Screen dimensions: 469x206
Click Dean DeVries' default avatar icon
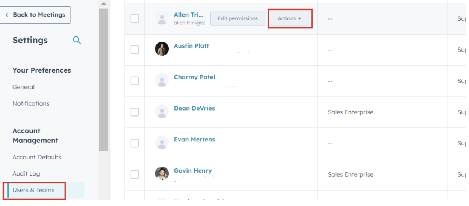pos(162,112)
